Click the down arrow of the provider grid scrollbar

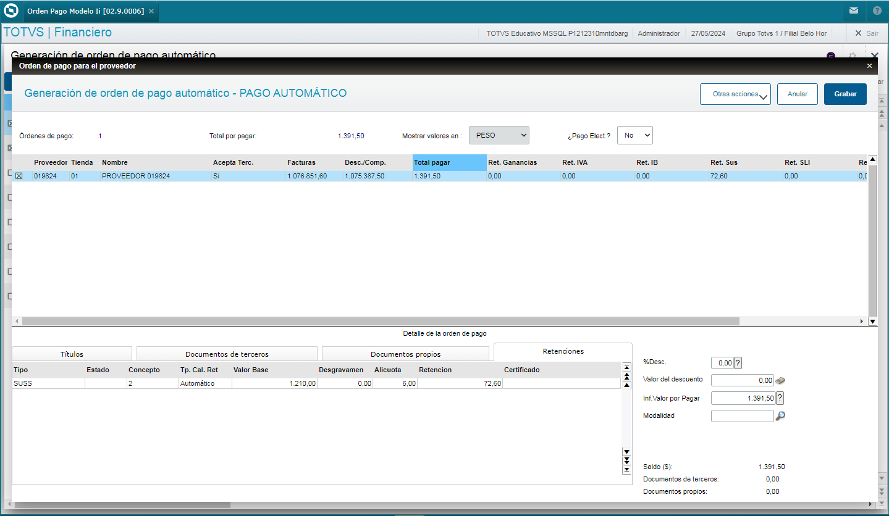point(872,322)
